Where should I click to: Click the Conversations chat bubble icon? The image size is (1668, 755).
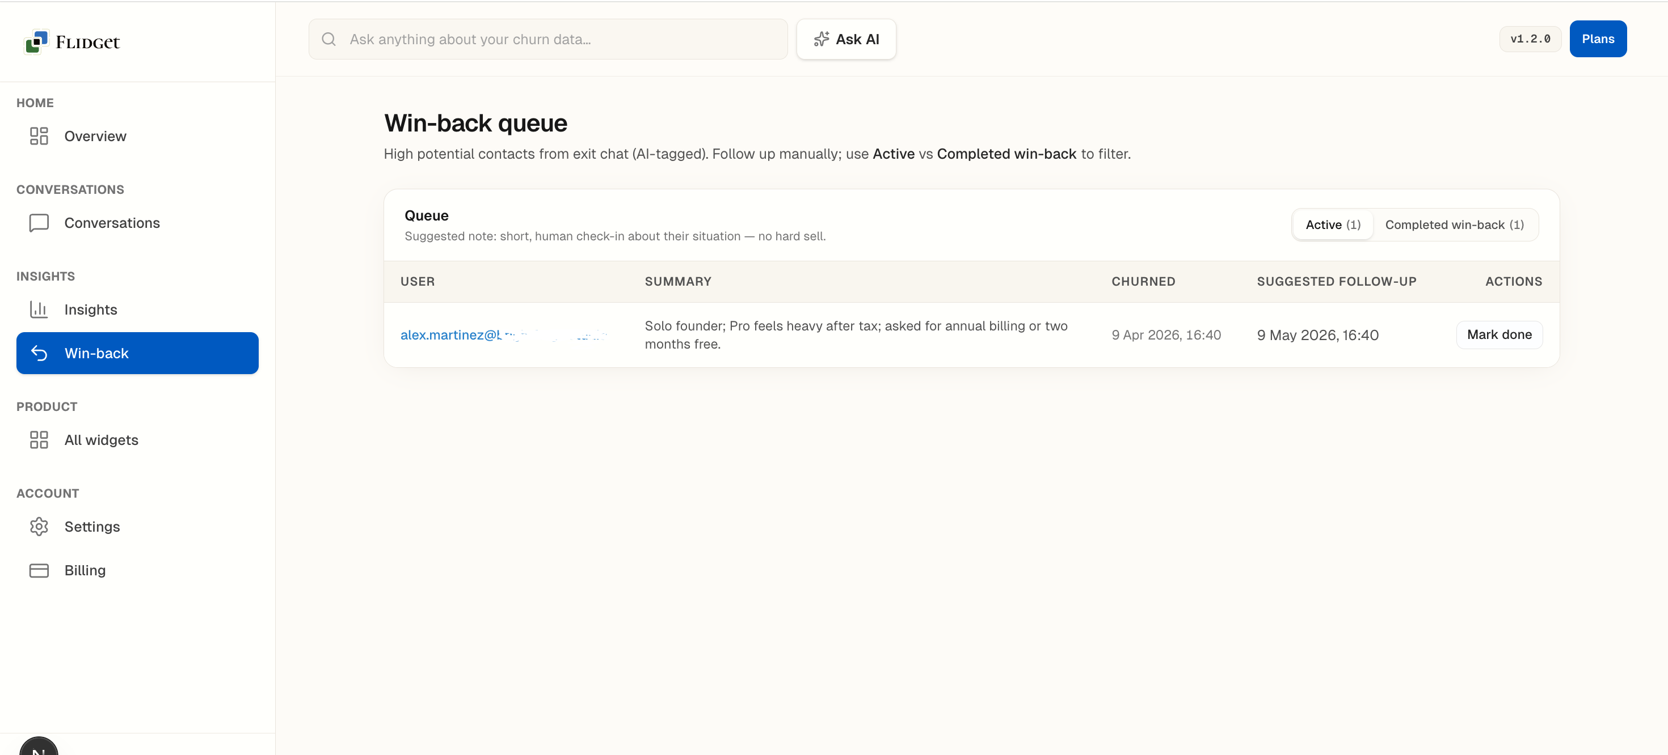(39, 223)
